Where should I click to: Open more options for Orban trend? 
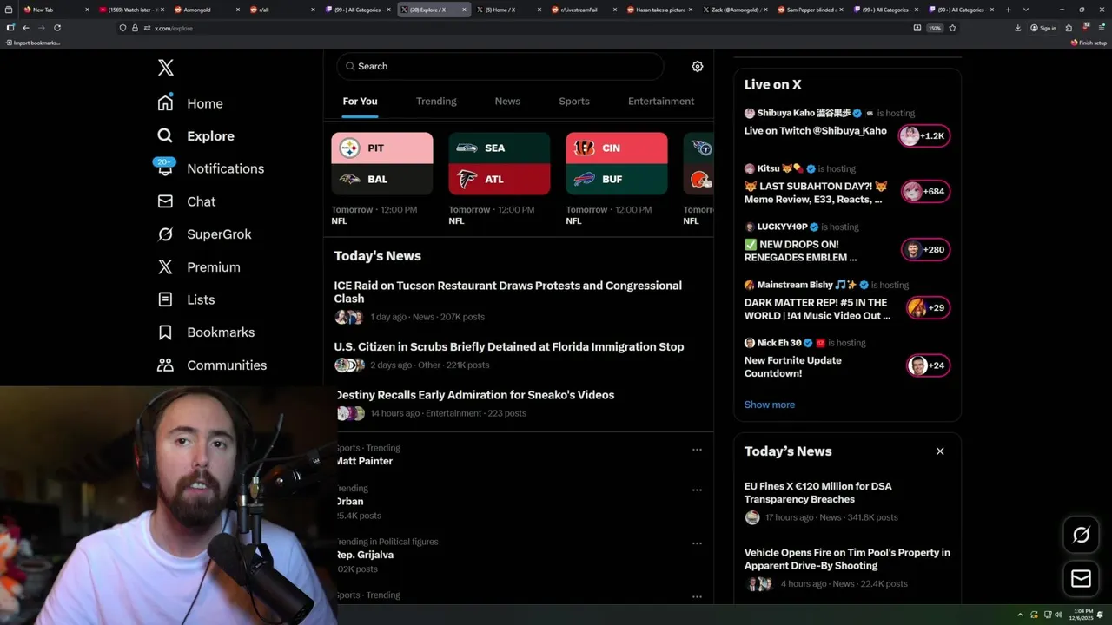coord(697,490)
